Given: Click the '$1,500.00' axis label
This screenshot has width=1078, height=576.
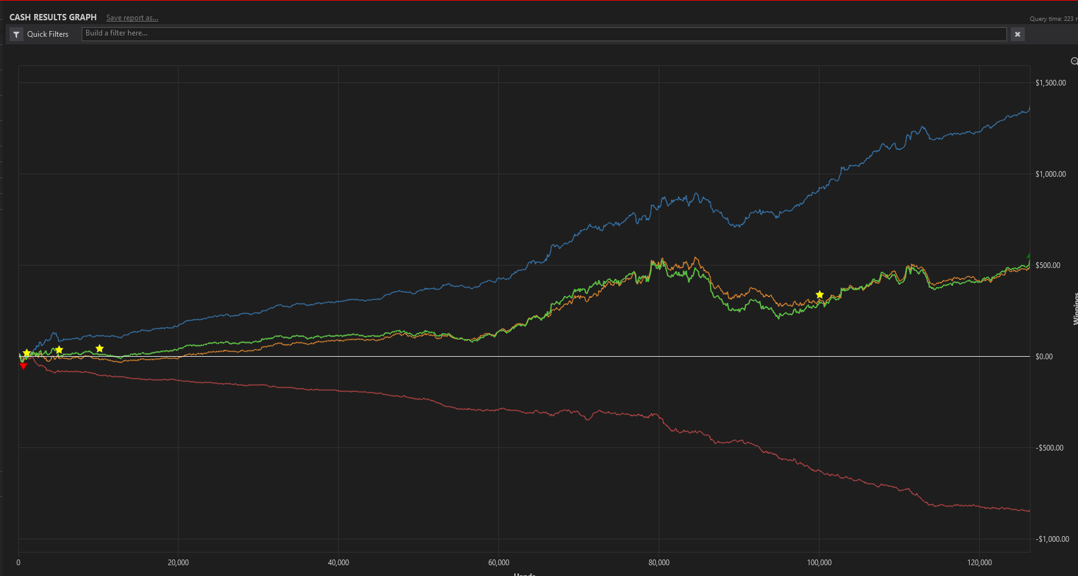Looking at the screenshot, I should tap(1051, 83).
